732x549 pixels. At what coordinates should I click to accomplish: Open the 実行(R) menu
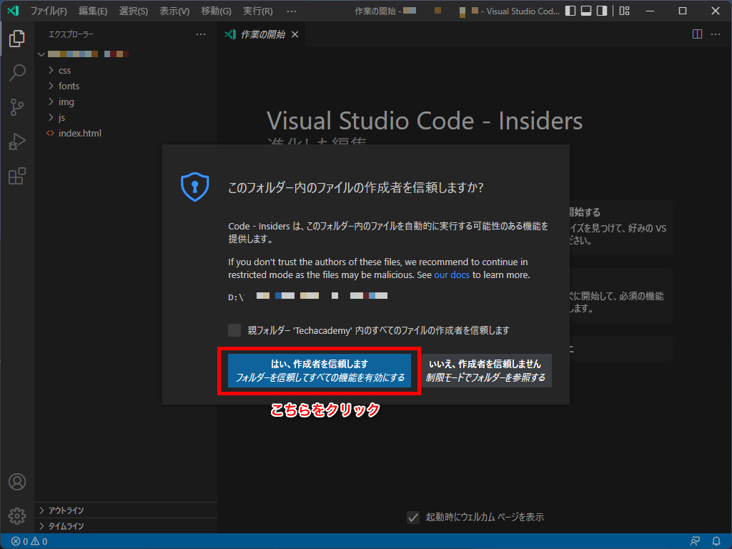tap(257, 11)
